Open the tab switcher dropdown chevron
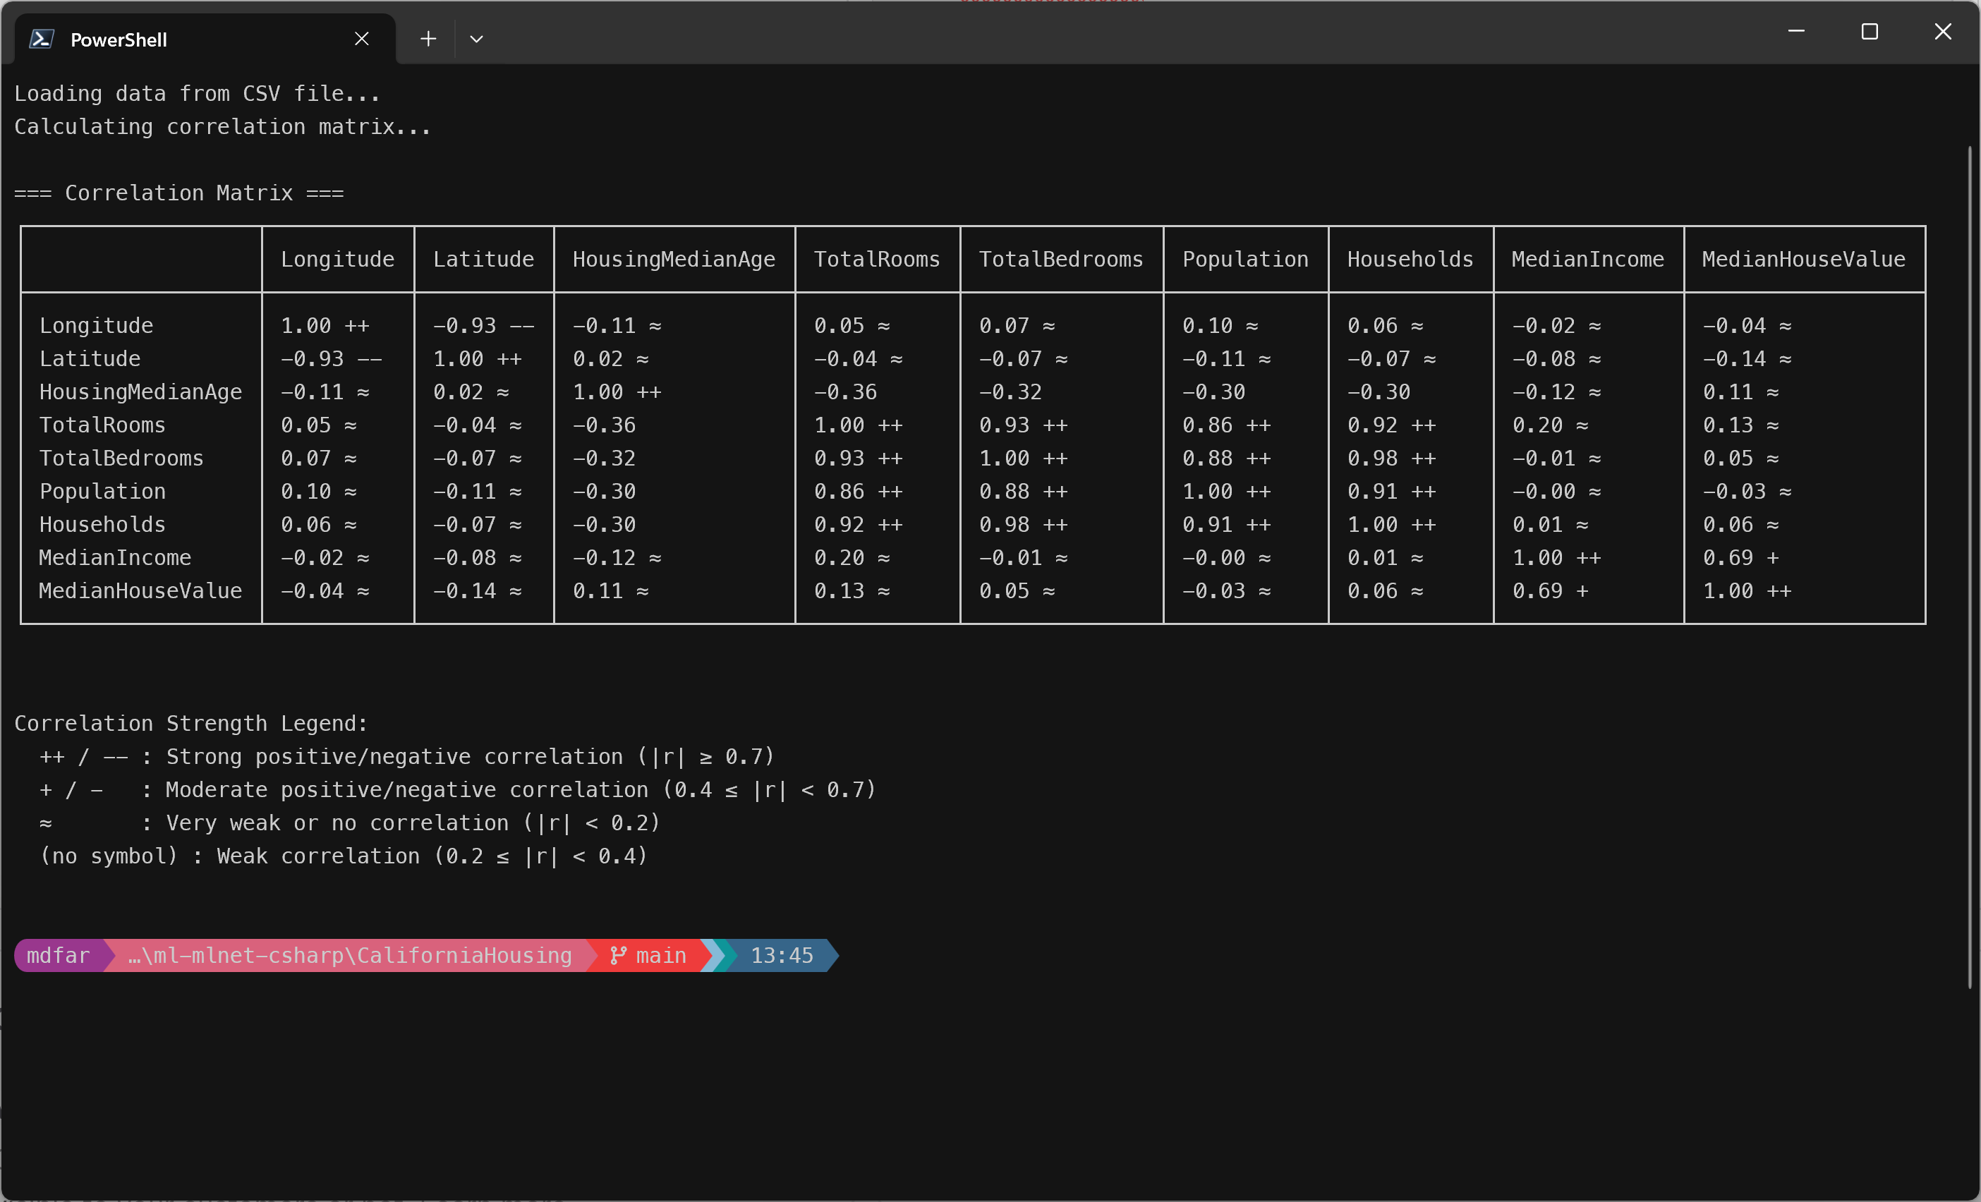Image resolution: width=1981 pixels, height=1202 pixels. [476, 39]
